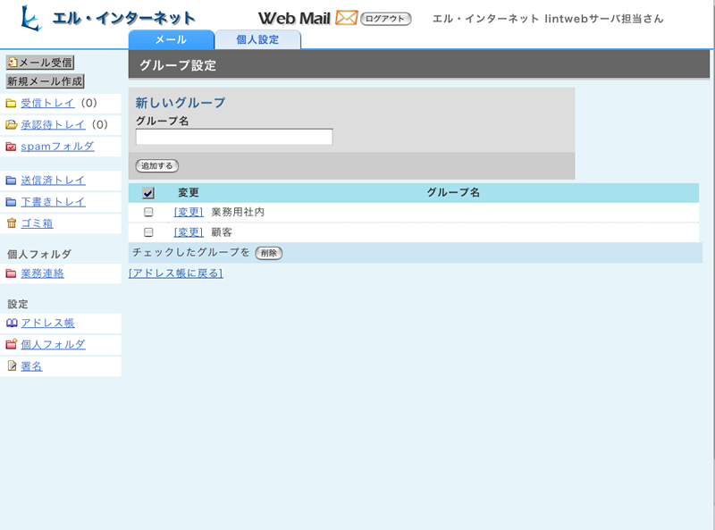Open the 下書きトレイ link
715x530 pixels.
click(53, 202)
